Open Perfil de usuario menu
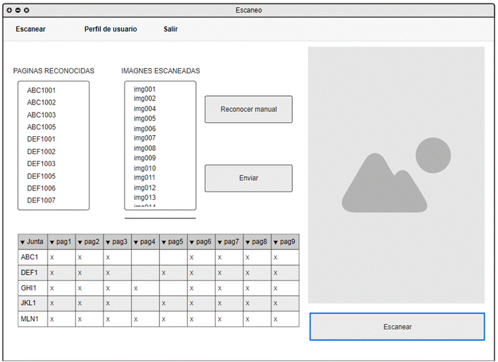Viewport: 498px width, 362px height. (111, 29)
